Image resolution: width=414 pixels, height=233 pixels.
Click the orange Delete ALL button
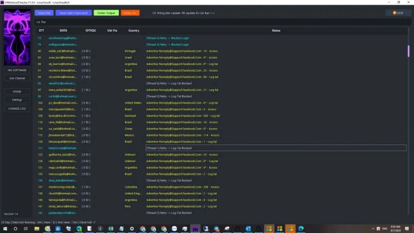[130, 13]
